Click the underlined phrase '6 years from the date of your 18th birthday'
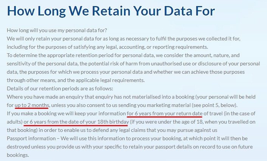The image size is (267, 161). [x=79, y=122]
